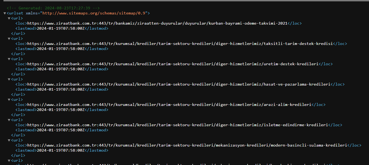The height and width of the screenshot is (165, 369).
Task: Collapse the url node containing modern-basincli-sulama-kredileri
Action: pos(9,140)
